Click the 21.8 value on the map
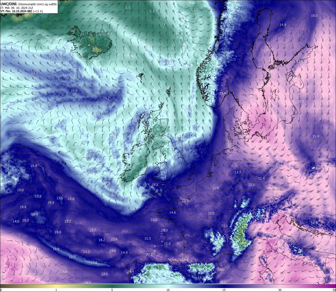 (71, 199)
